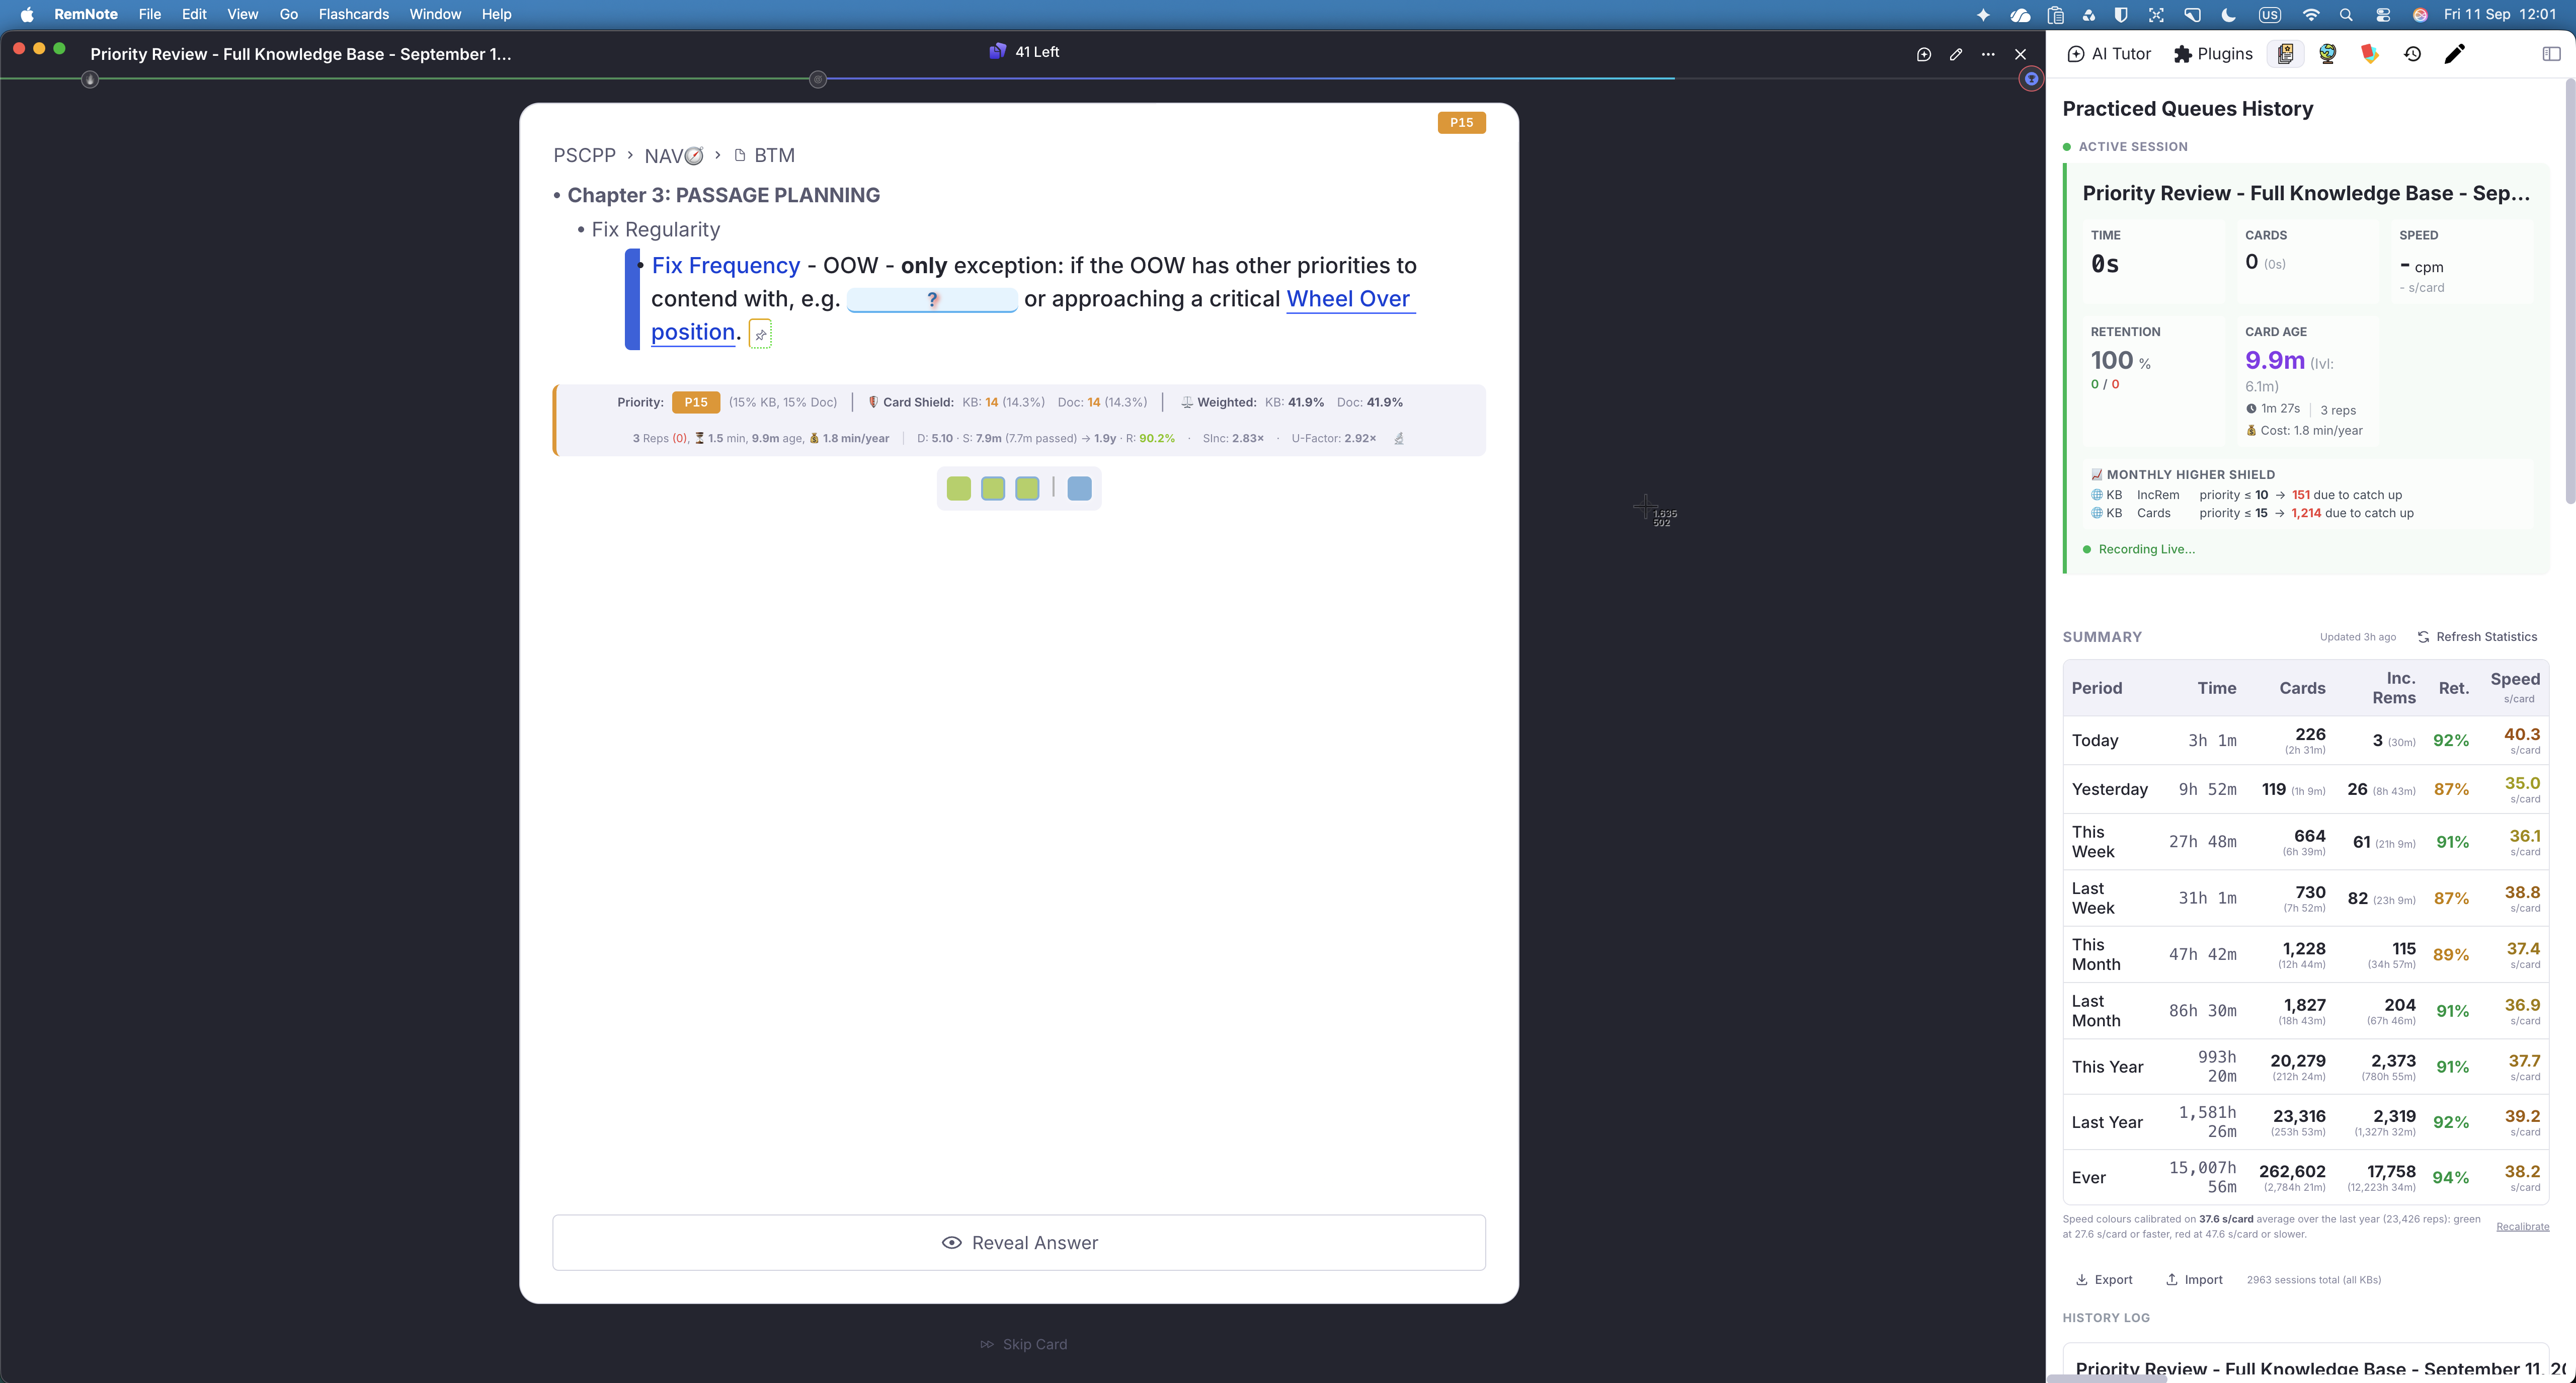
Task: Open the Go menu
Action: point(288,14)
